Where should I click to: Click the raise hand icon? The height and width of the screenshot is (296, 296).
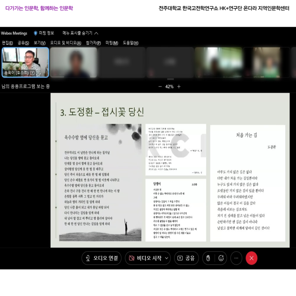[x=208, y=258]
